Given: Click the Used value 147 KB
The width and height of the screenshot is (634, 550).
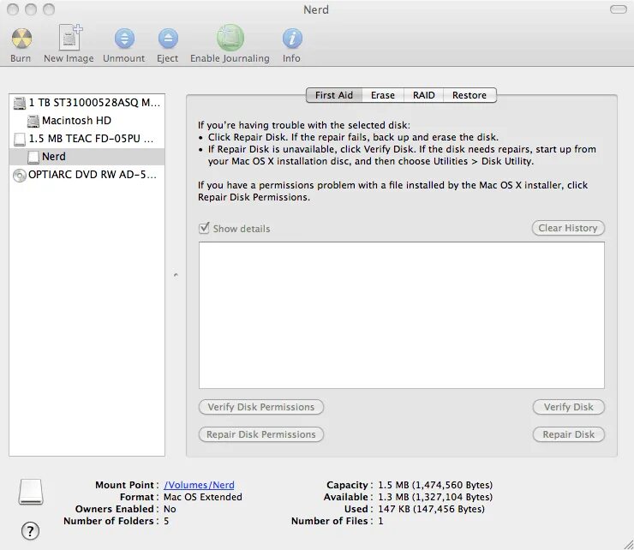Looking at the screenshot, I should [x=431, y=509].
